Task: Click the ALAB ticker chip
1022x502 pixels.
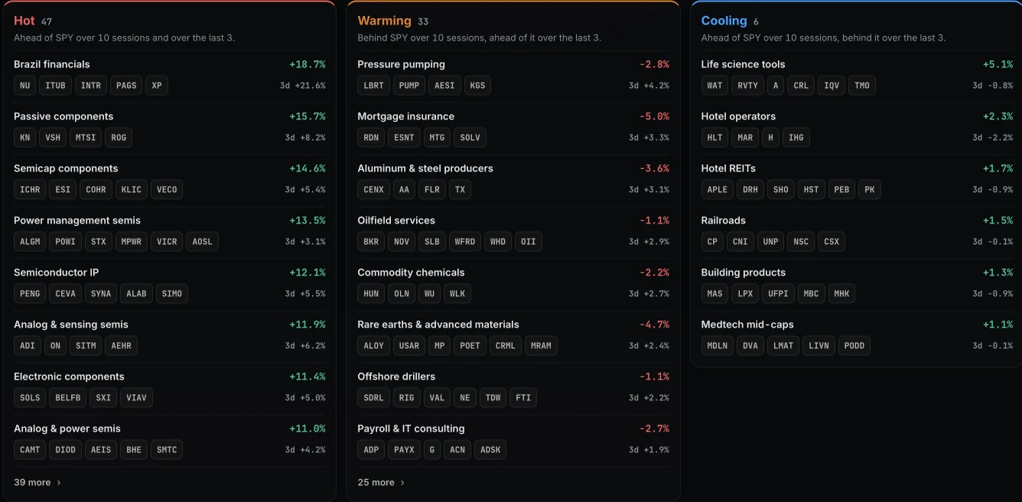Action: (136, 294)
